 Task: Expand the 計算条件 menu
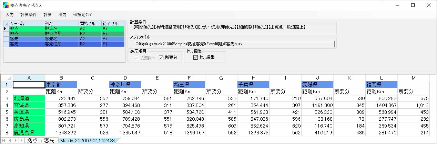click(28, 14)
